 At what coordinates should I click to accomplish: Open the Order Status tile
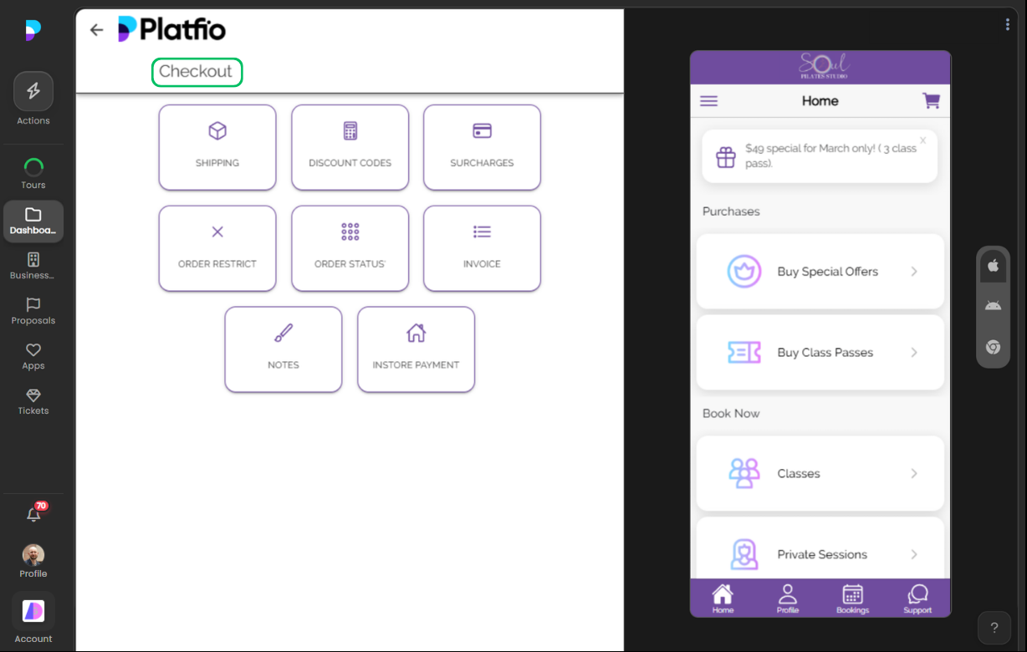tap(350, 248)
